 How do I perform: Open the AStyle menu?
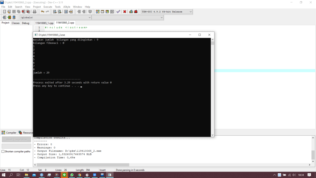67,7
